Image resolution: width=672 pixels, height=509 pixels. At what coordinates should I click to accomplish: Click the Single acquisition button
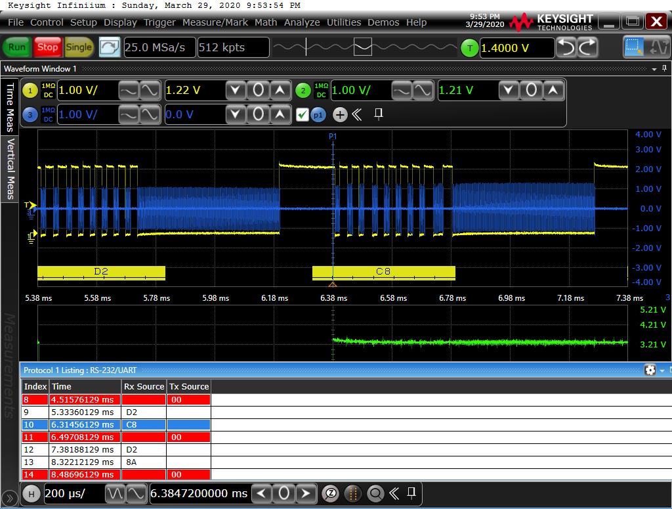[x=79, y=47]
